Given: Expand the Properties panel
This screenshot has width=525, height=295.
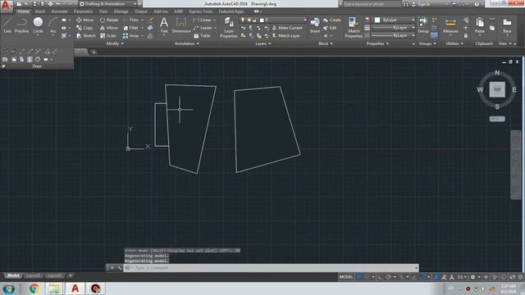Looking at the screenshot, I should [377, 43].
